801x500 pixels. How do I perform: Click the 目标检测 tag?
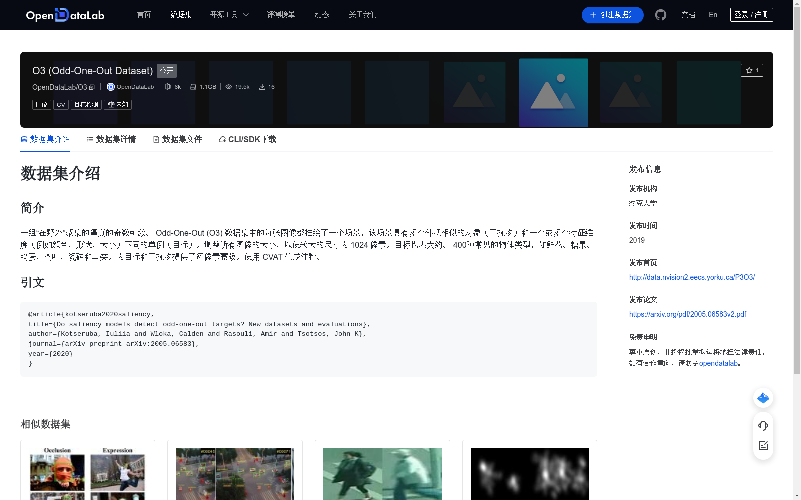[x=86, y=105]
